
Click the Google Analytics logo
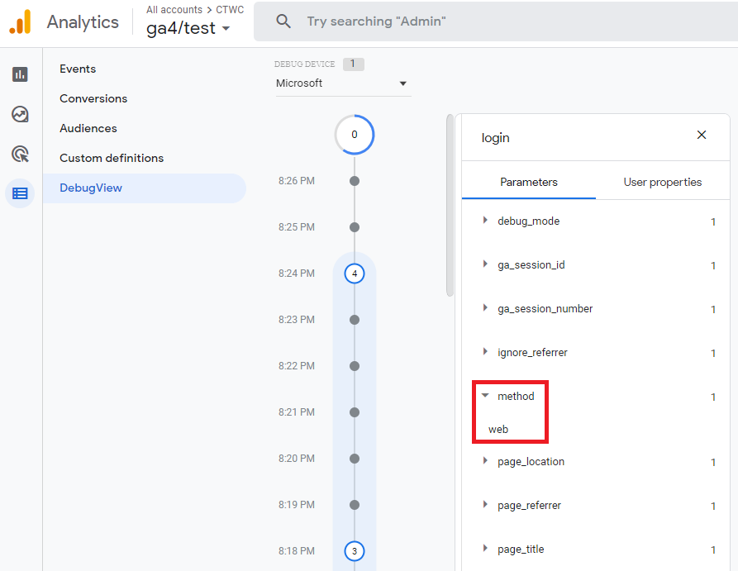tap(20, 21)
